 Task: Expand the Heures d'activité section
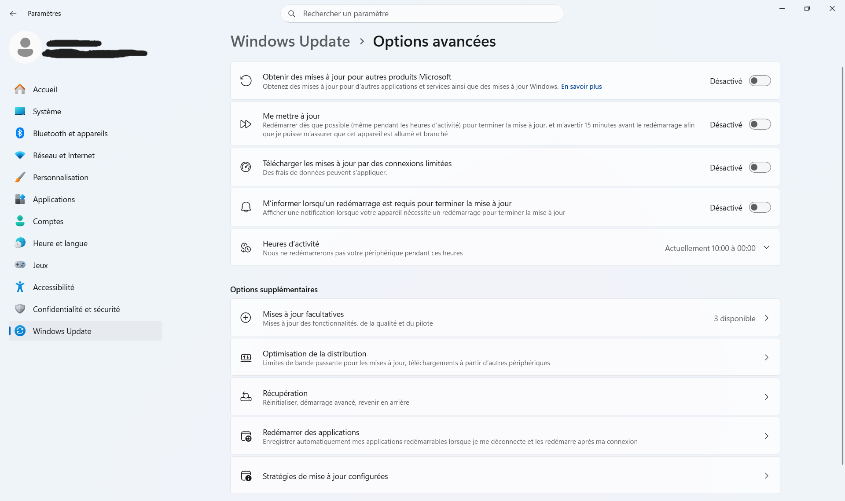point(767,247)
